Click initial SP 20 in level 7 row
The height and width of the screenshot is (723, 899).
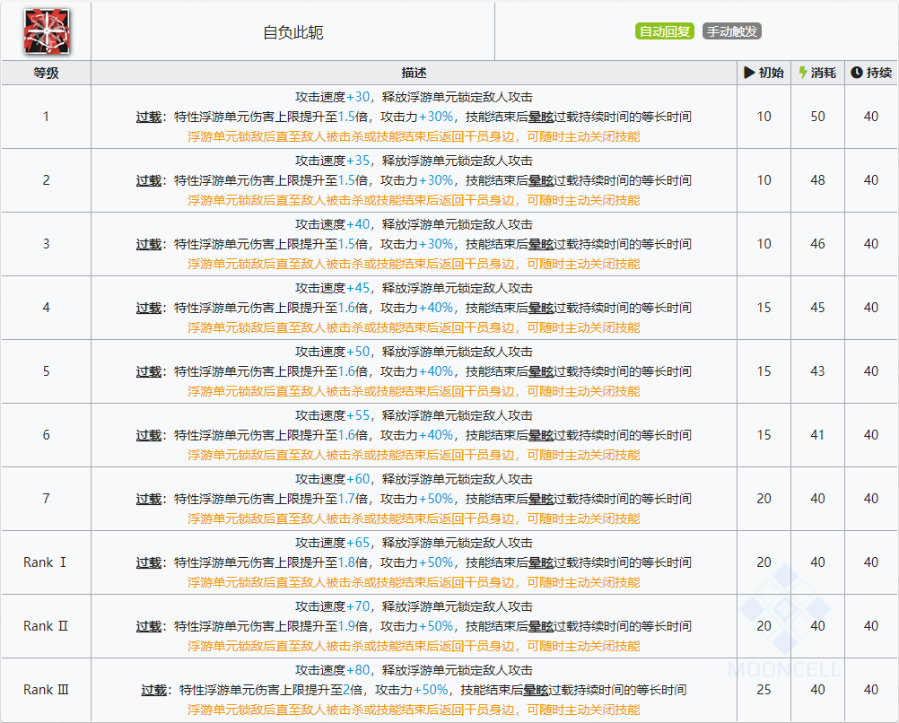[764, 499]
